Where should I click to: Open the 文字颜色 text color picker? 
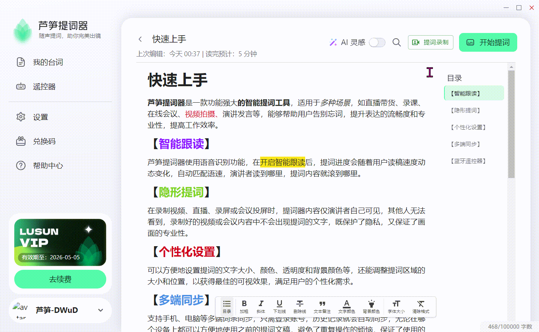click(x=346, y=306)
